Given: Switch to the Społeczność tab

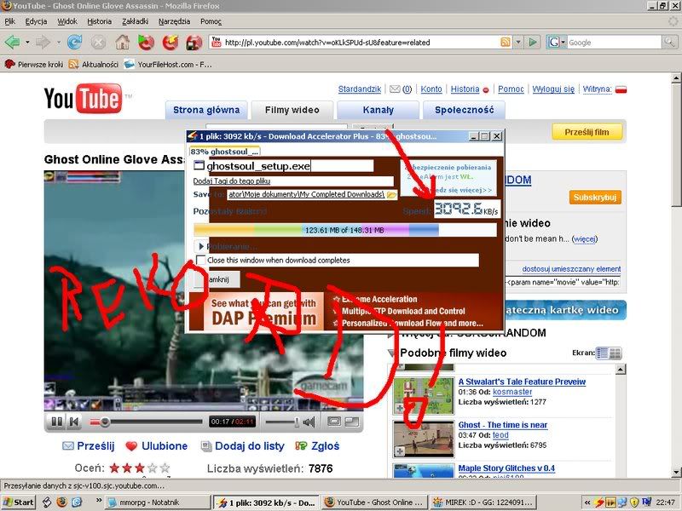Looking at the screenshot, I should coord(464,110).
